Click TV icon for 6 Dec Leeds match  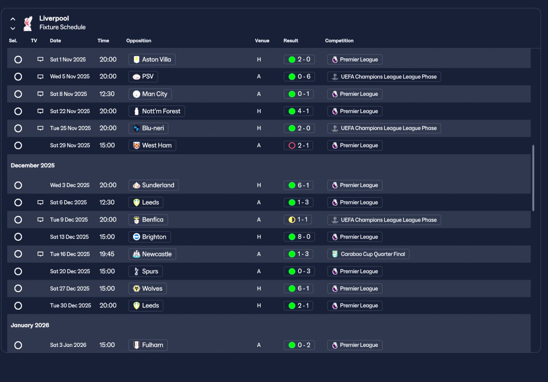coord(40,203)
